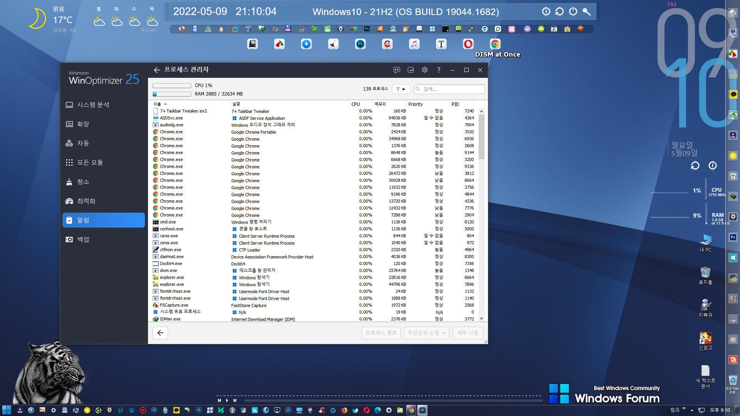Select Dock64.exe process row

[x=314, y=263]
